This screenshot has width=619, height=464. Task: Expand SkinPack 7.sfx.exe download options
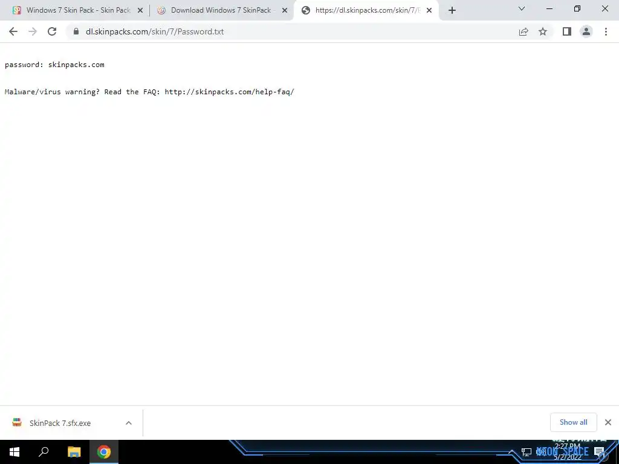click(x=129, y=423)
